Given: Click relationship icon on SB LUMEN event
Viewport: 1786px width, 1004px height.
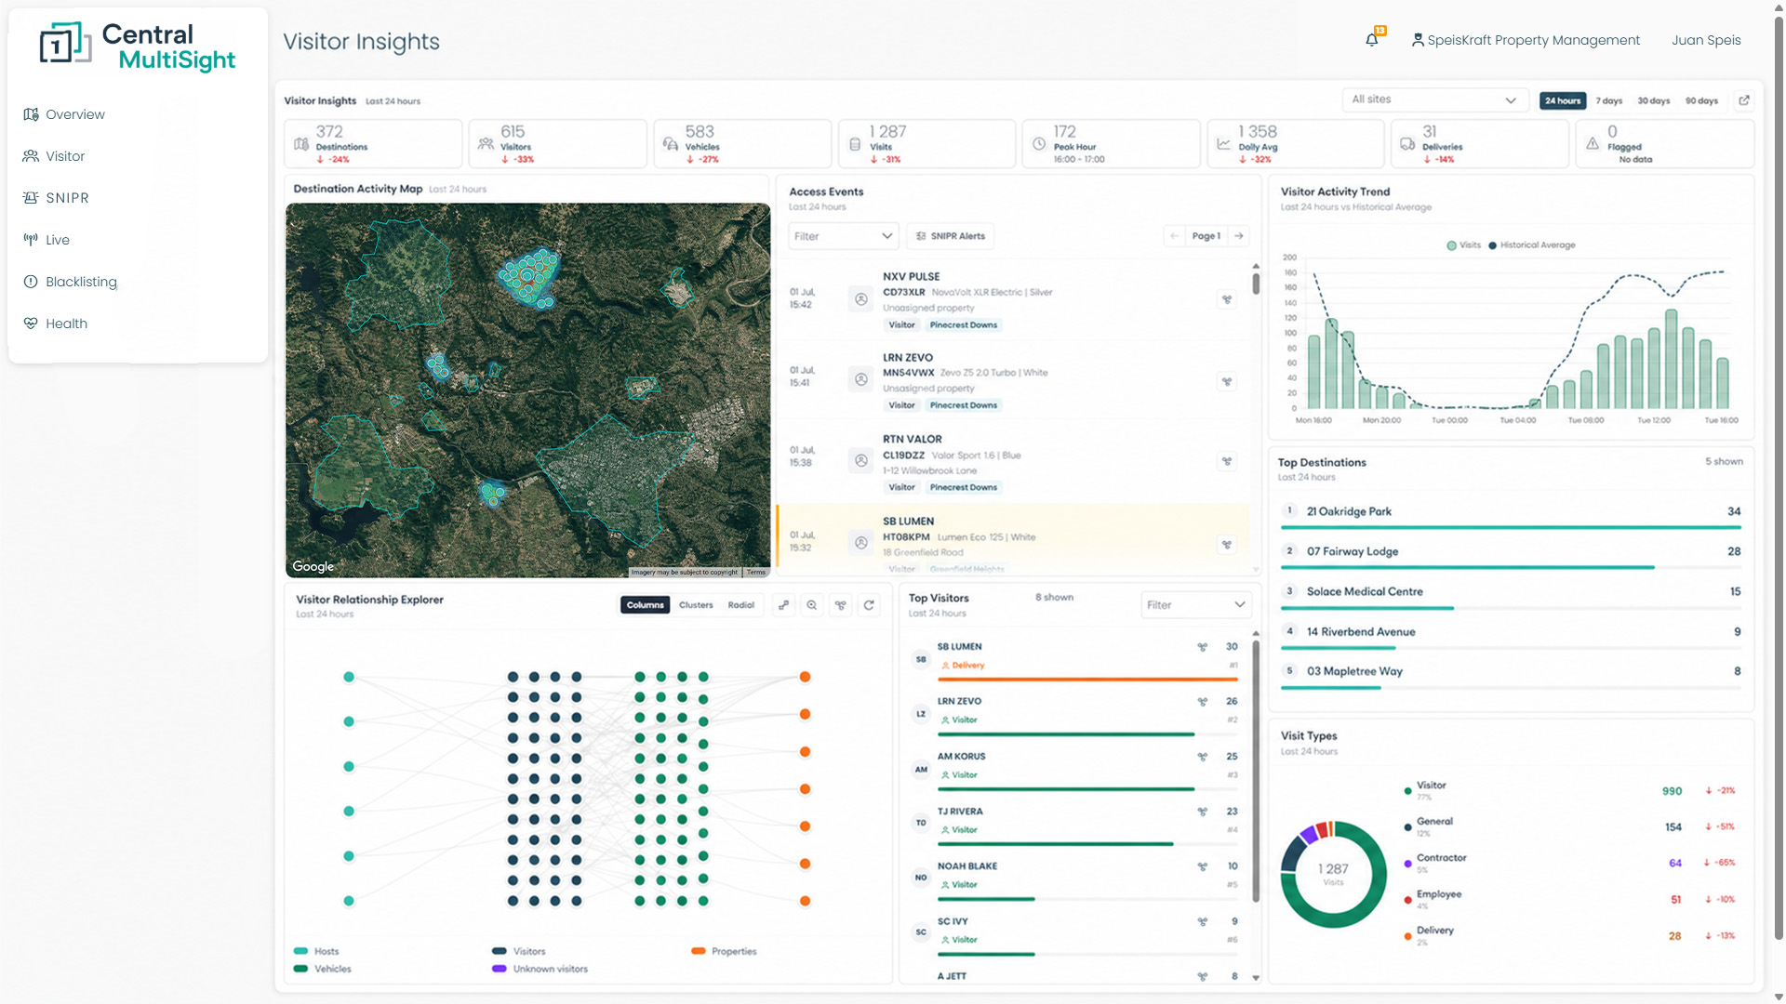Looking at the screenshot, I should 1227,545.
